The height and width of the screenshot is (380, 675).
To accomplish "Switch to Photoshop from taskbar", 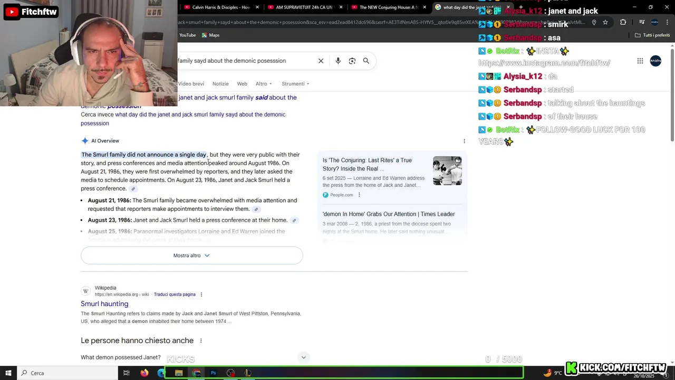I will [213, 373].
